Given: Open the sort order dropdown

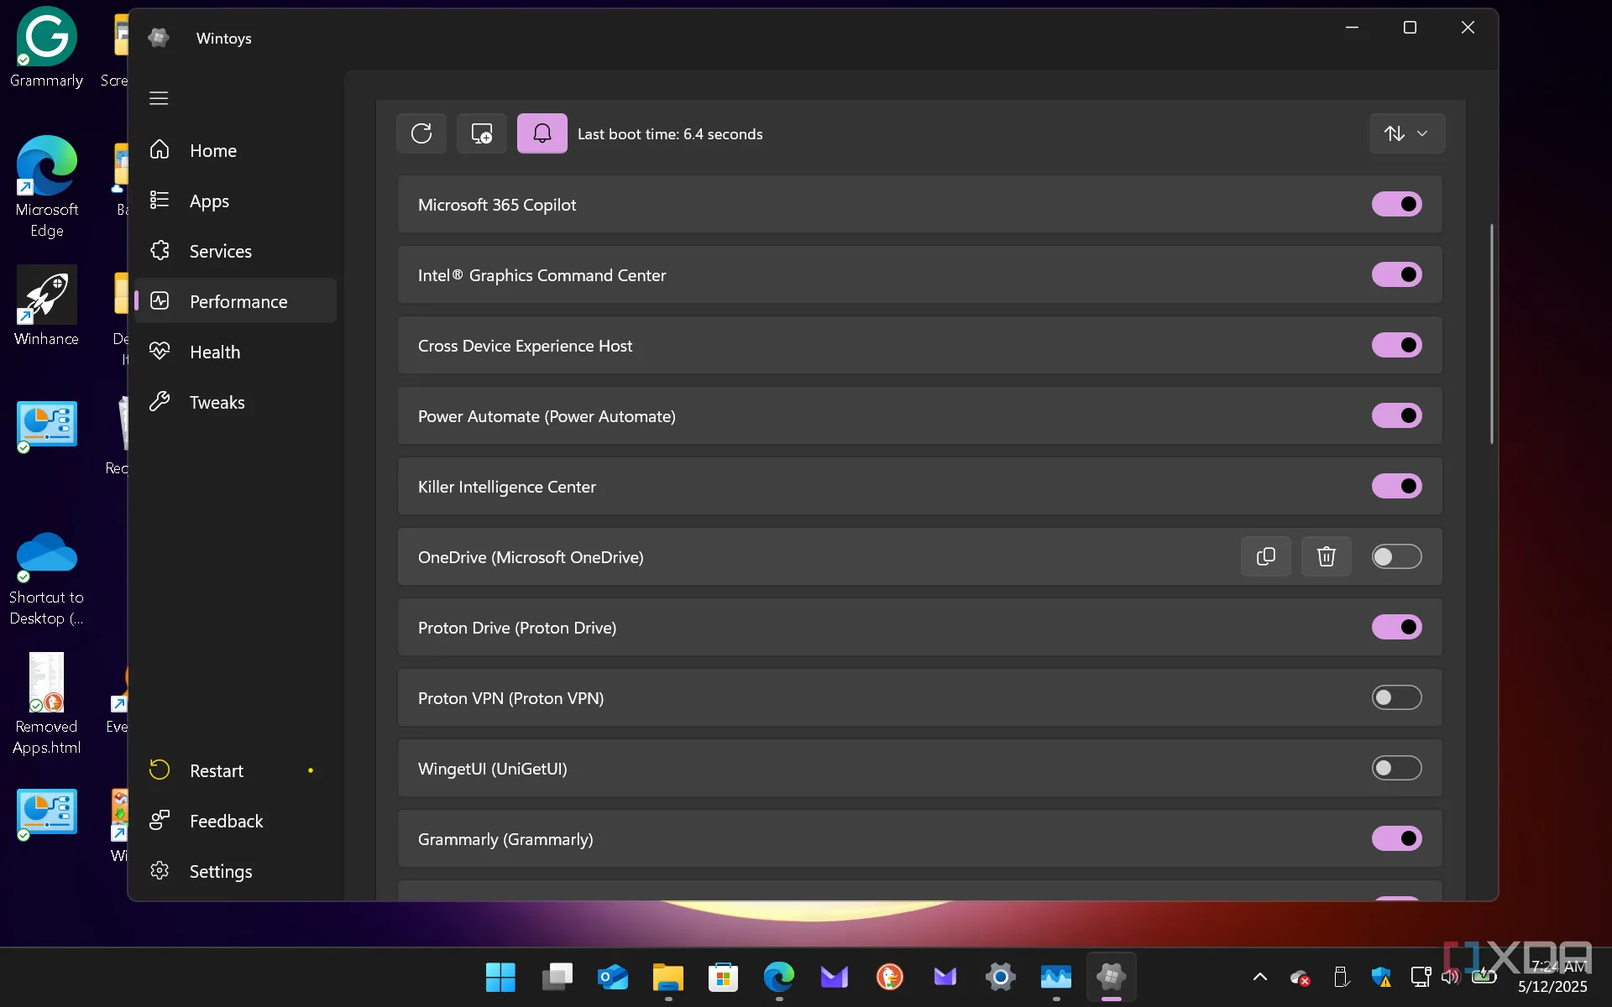Looking at the screenshot, I should pyautogui.click(x=1407, y=133).
